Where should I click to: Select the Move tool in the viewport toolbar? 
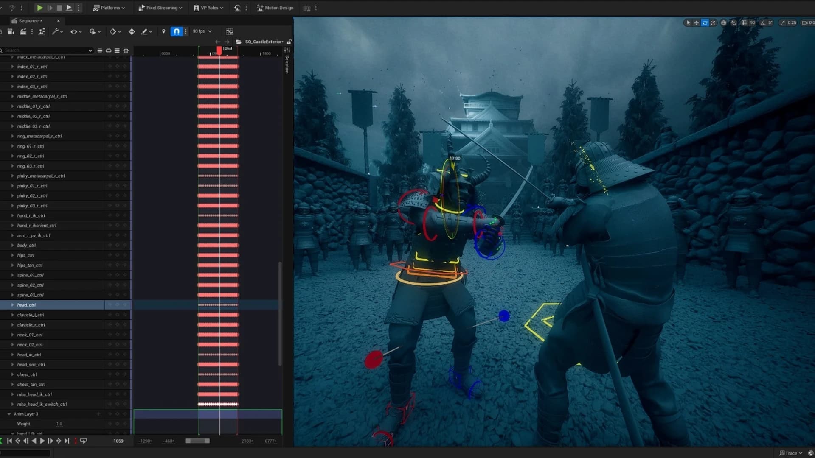tap(696, 22)
